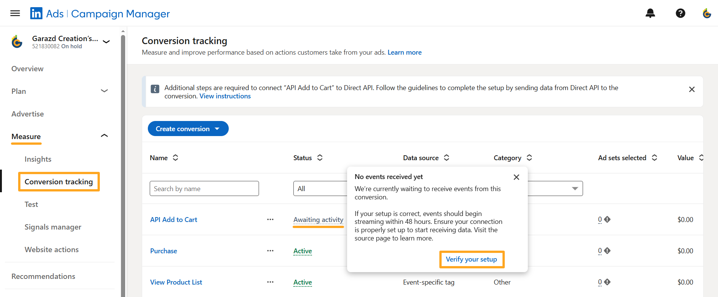Click the Search by name field
This screenshot has height=297, width=718.
204,188
